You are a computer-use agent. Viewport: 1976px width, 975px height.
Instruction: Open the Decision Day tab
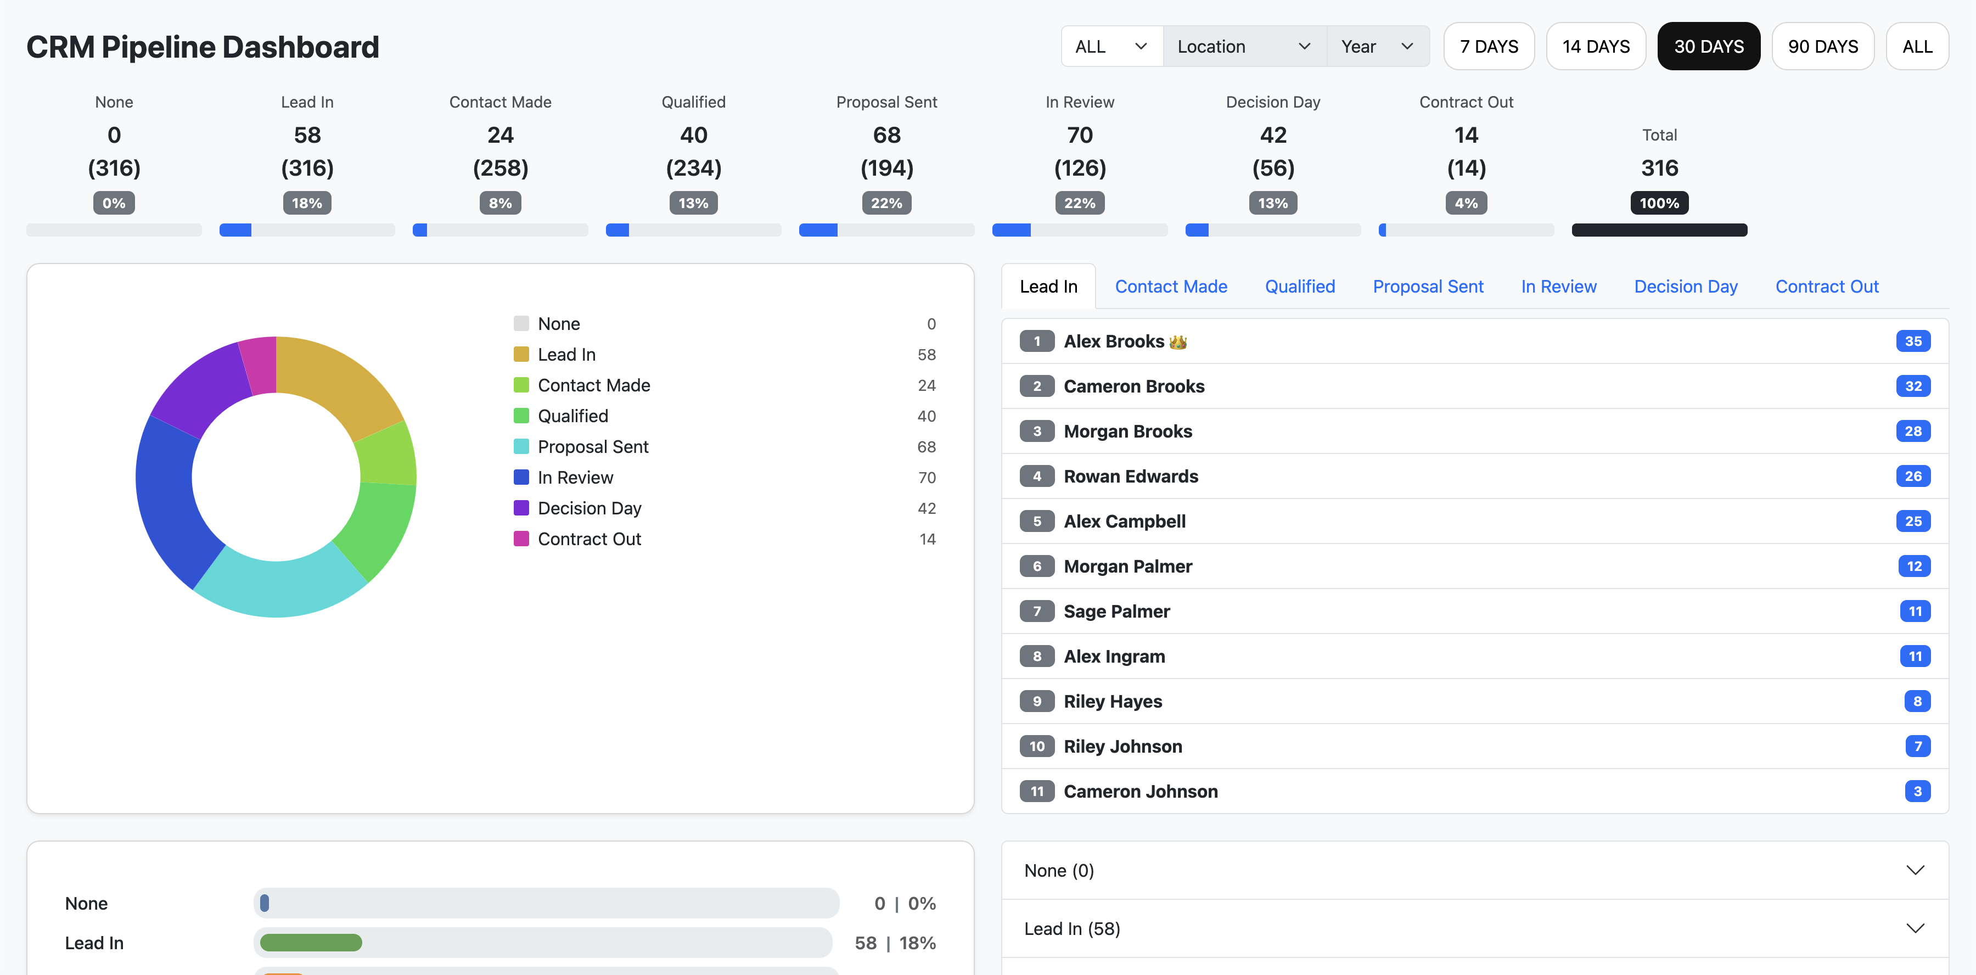point(1685,286)
